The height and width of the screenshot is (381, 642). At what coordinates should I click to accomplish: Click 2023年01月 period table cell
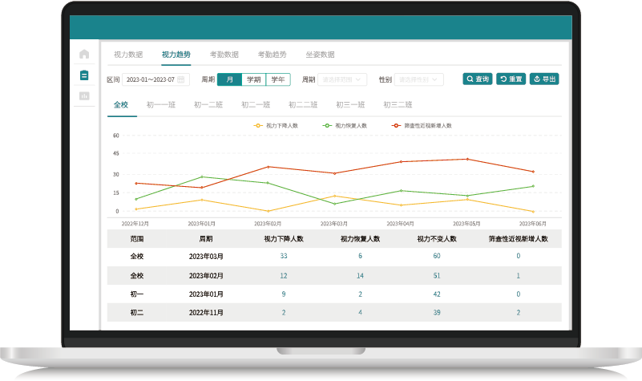206,294
